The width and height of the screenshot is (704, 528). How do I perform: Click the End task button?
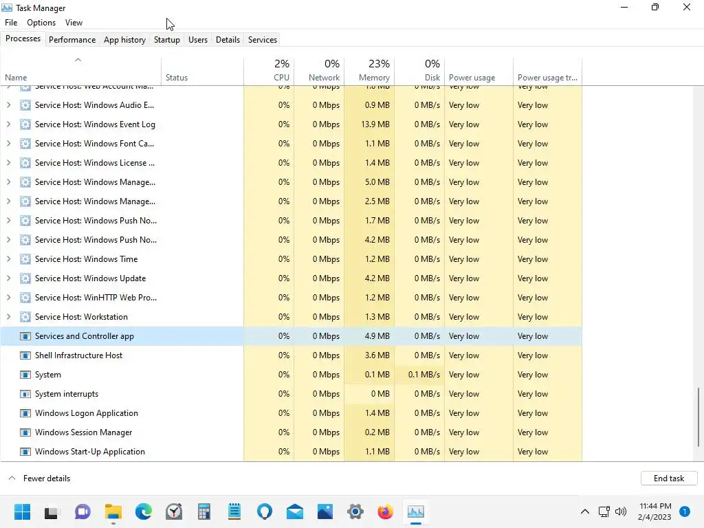coord(669,478)
